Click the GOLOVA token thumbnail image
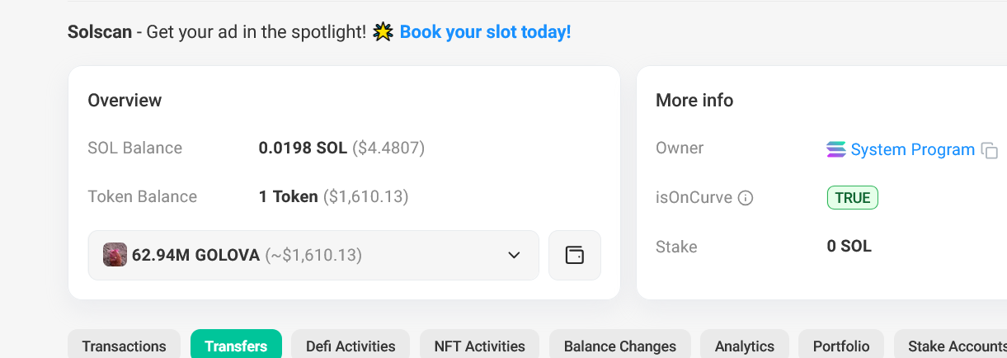The height and width of the screenshot is (358, 1007). [115, 255]
